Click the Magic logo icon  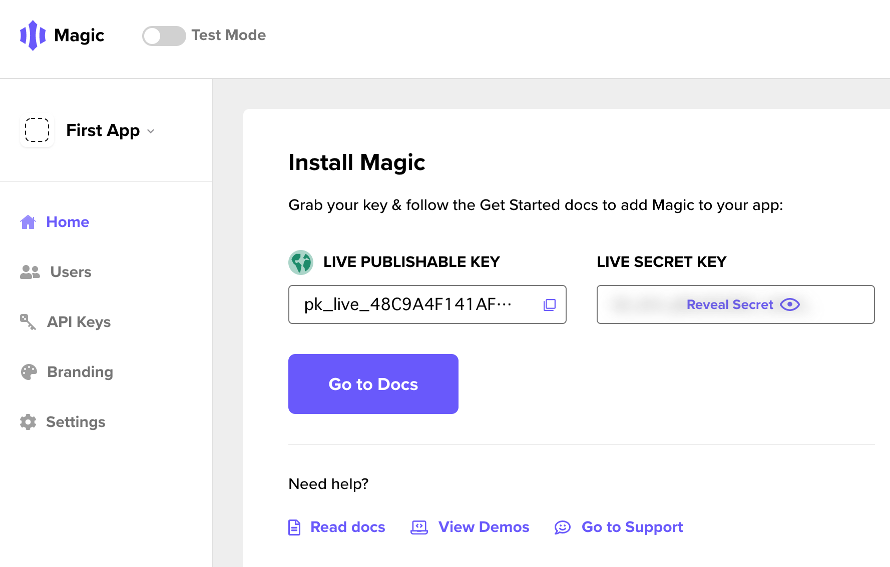(33, 35)
